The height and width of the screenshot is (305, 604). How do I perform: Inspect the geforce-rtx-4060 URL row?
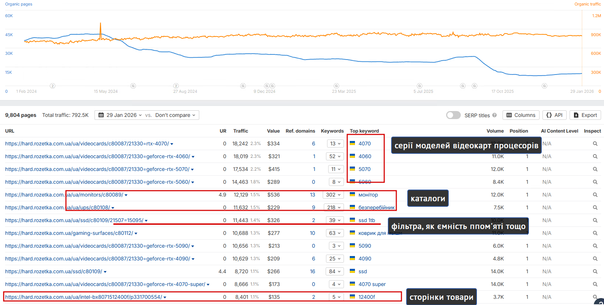(x=595, y=156)
